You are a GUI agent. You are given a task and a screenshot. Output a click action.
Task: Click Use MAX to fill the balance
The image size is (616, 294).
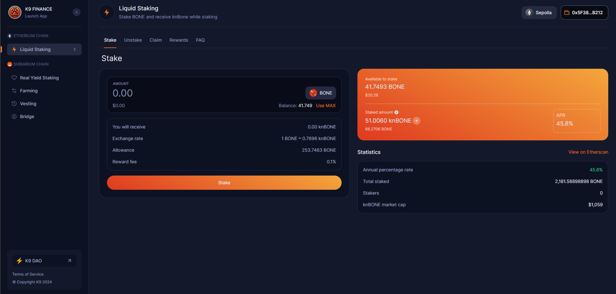[x=326, y=106]
